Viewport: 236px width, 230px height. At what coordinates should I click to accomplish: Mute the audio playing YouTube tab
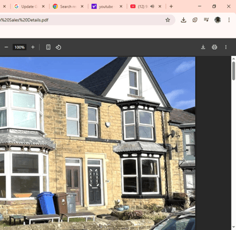point(152,6)
